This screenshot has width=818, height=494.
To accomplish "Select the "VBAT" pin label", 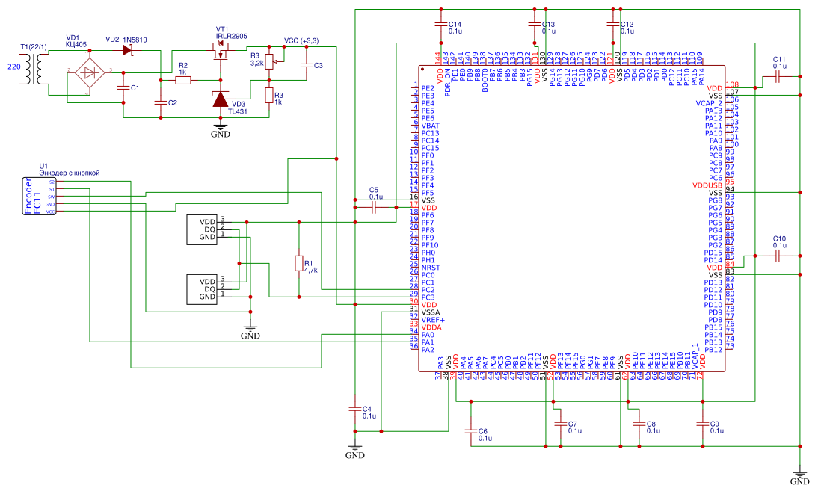I will coord(431,126).
